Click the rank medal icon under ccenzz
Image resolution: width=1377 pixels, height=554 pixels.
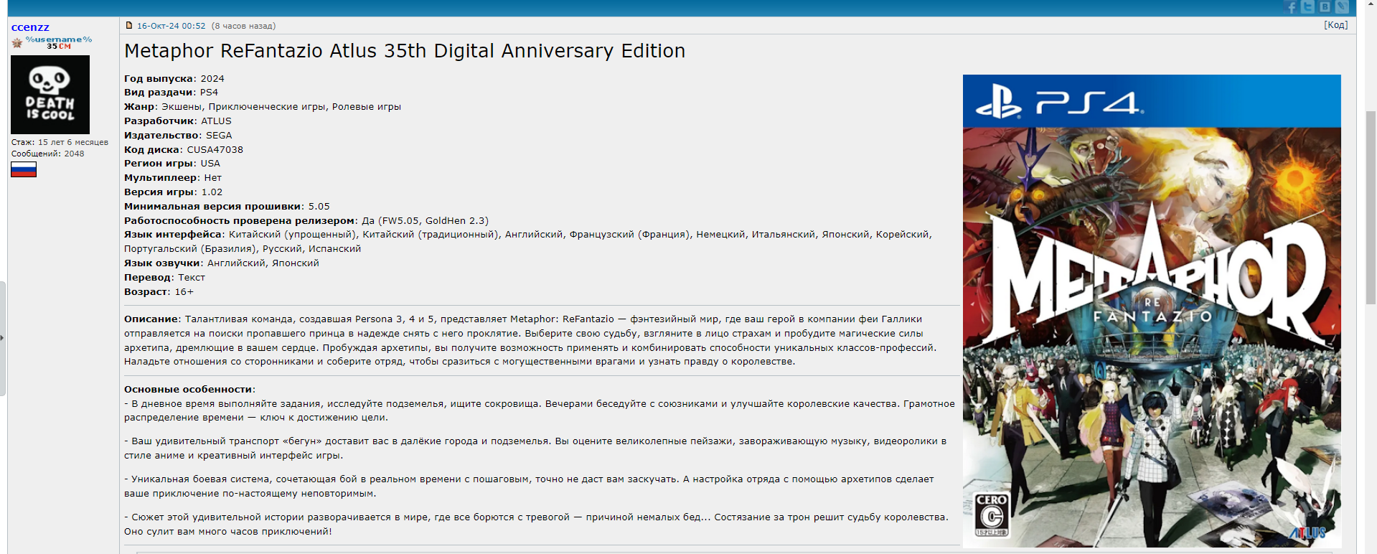pos(17,43)
